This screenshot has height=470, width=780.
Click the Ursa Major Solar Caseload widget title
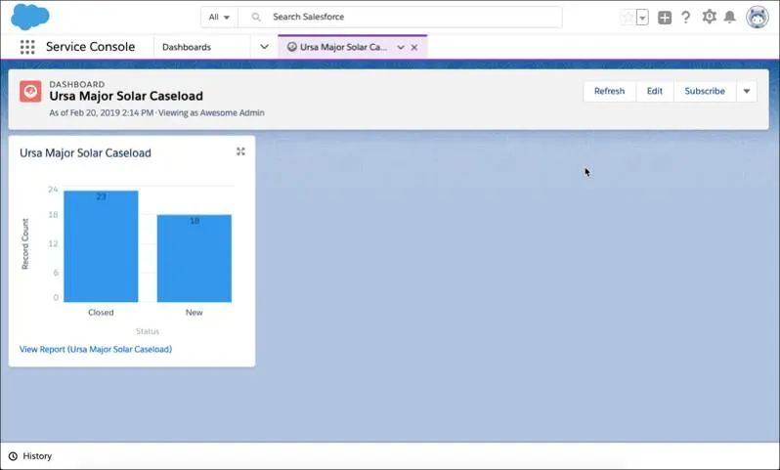click(x=85, y=153)
